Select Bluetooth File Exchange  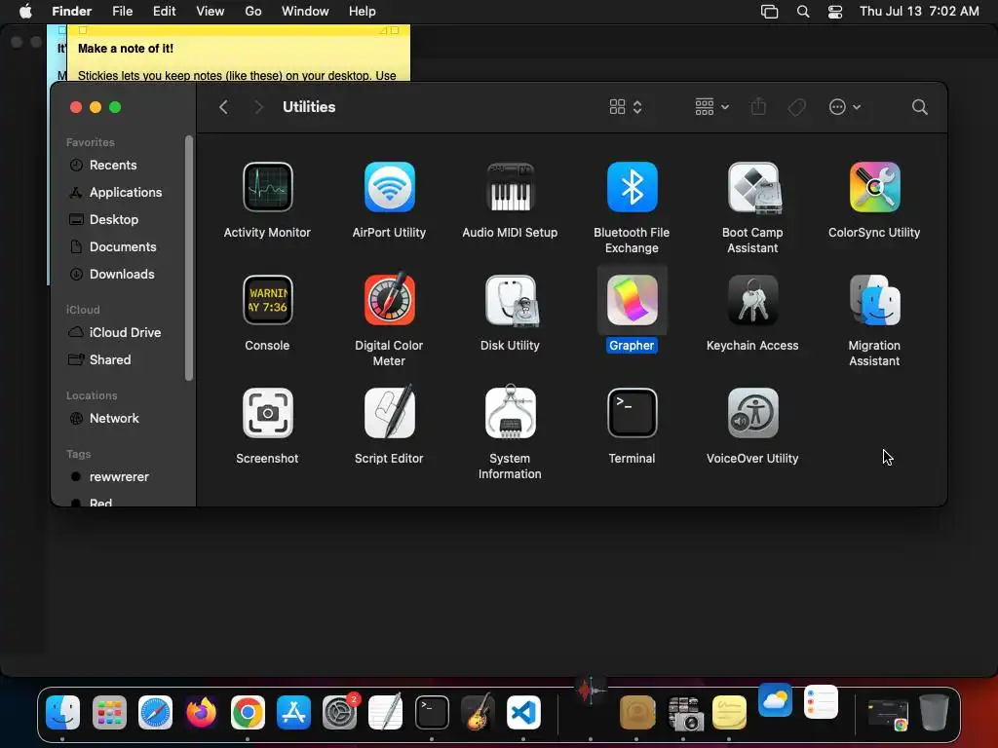coord(632,187)
